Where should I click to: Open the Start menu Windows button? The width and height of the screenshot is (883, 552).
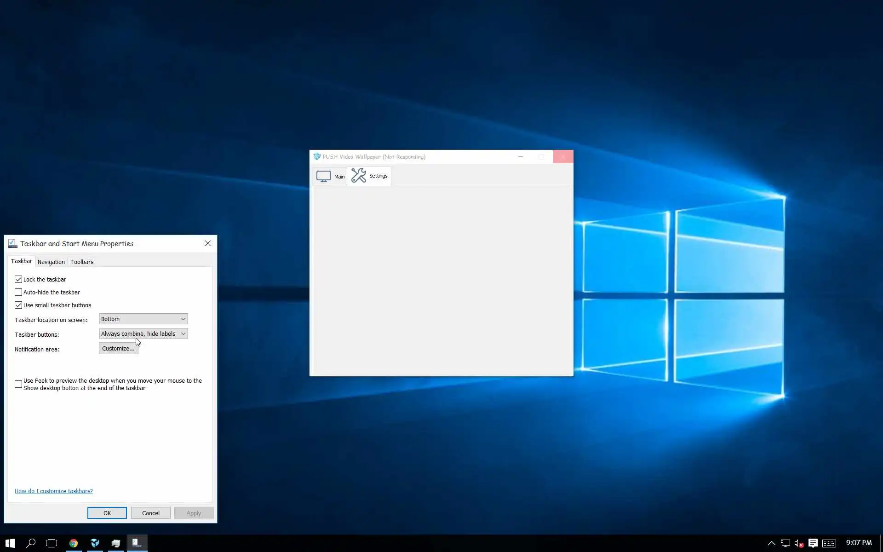click(10, 543)
